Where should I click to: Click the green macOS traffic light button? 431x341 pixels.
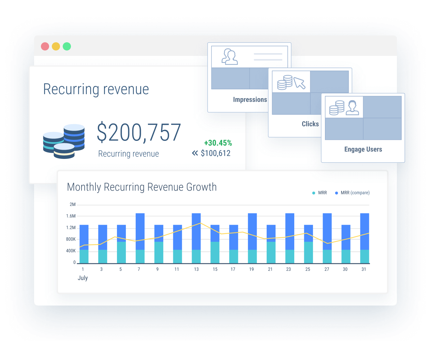coord(67,46)
